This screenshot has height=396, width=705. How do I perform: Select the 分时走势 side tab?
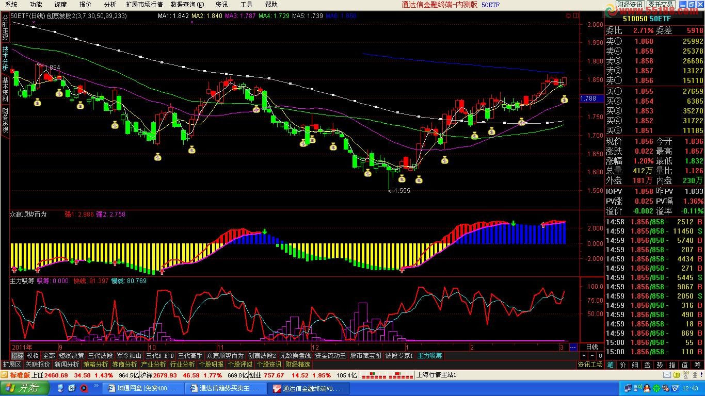[5, 27]
